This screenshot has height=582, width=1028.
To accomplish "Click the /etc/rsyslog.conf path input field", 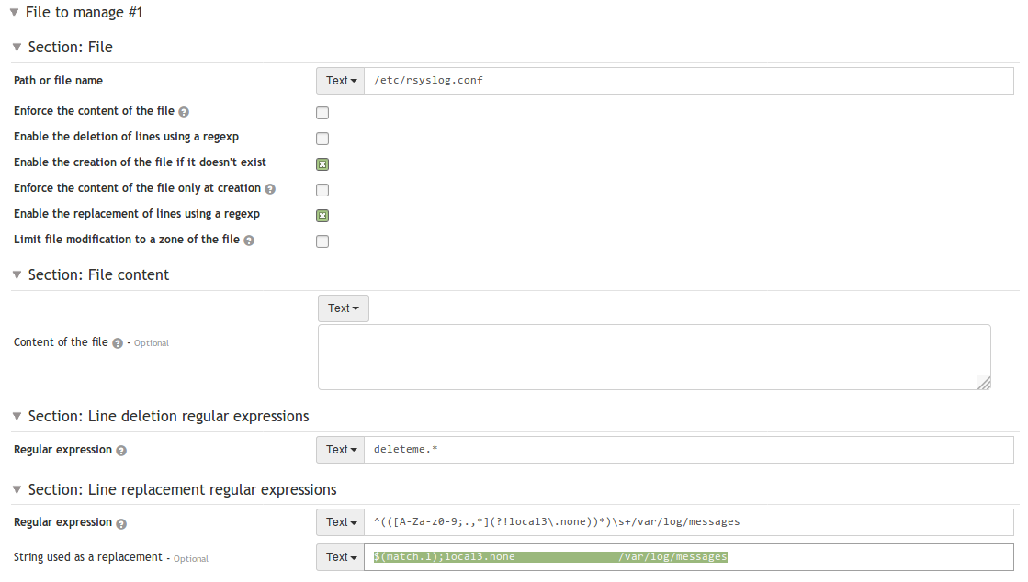I will click(688, 81).
